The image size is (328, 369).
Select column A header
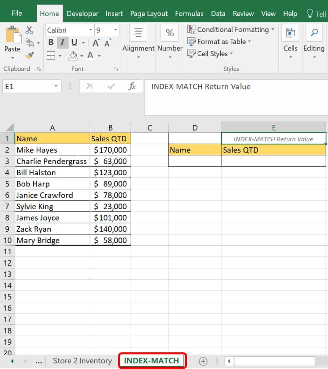click(52, 128)
